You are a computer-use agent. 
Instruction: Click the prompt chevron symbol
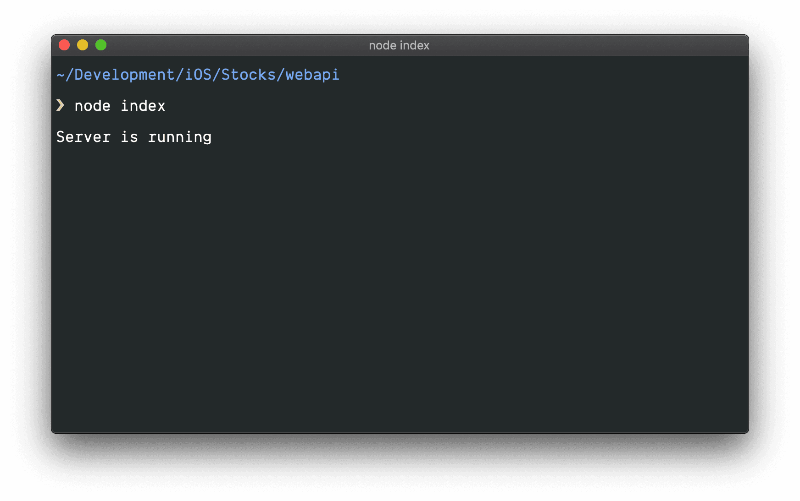coord(60,105)
